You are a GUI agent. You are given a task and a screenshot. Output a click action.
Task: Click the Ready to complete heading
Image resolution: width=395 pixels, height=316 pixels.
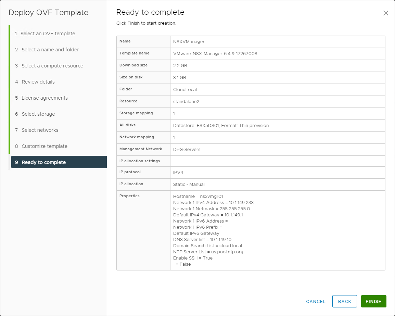(150, 12)
